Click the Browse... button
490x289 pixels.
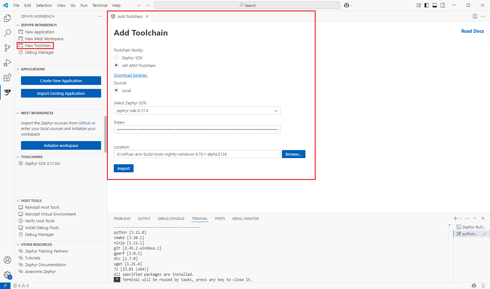tap(293, 154)
